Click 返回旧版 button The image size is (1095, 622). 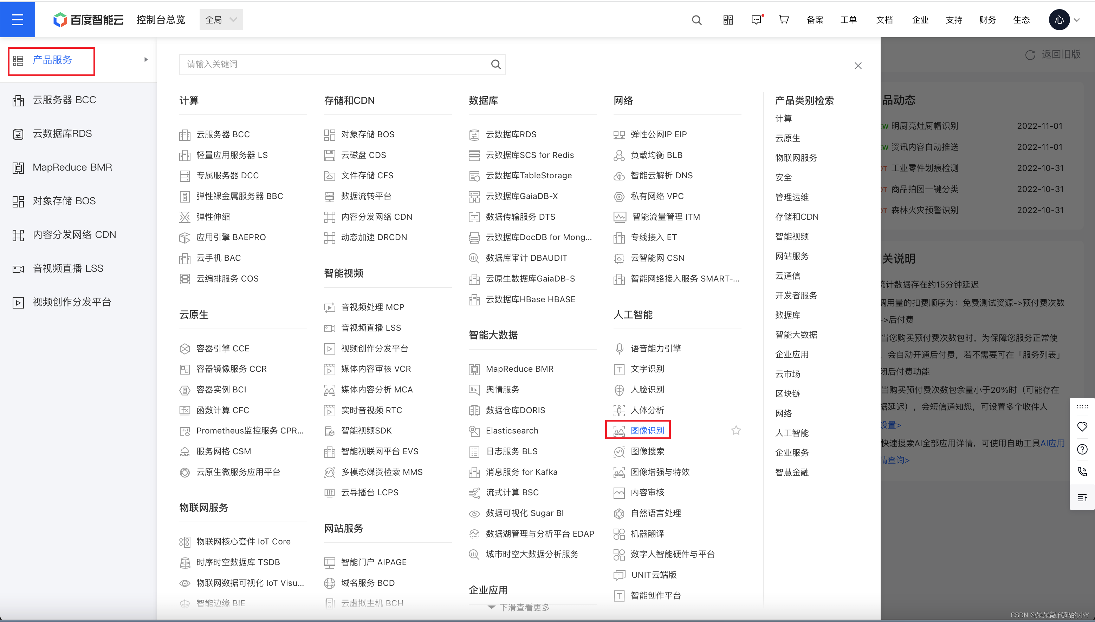pyautogui.click(x=1061, y=54)
